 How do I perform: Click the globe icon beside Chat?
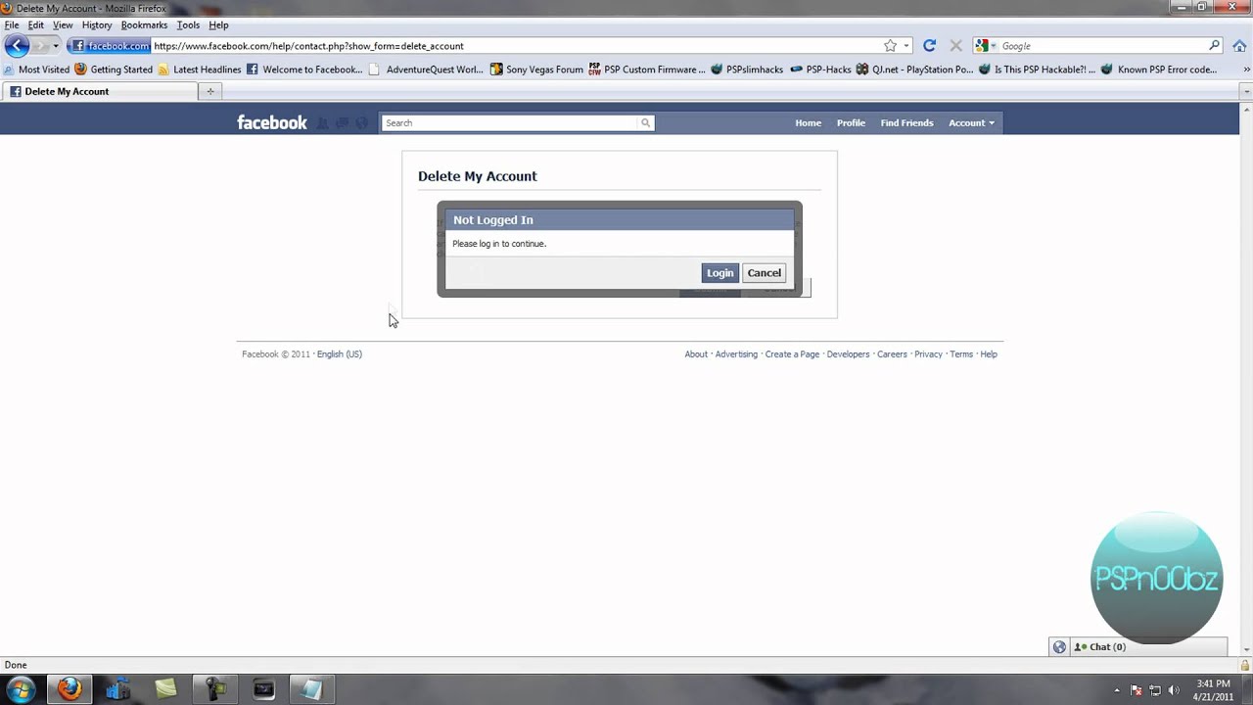[x=1059, y=647]
